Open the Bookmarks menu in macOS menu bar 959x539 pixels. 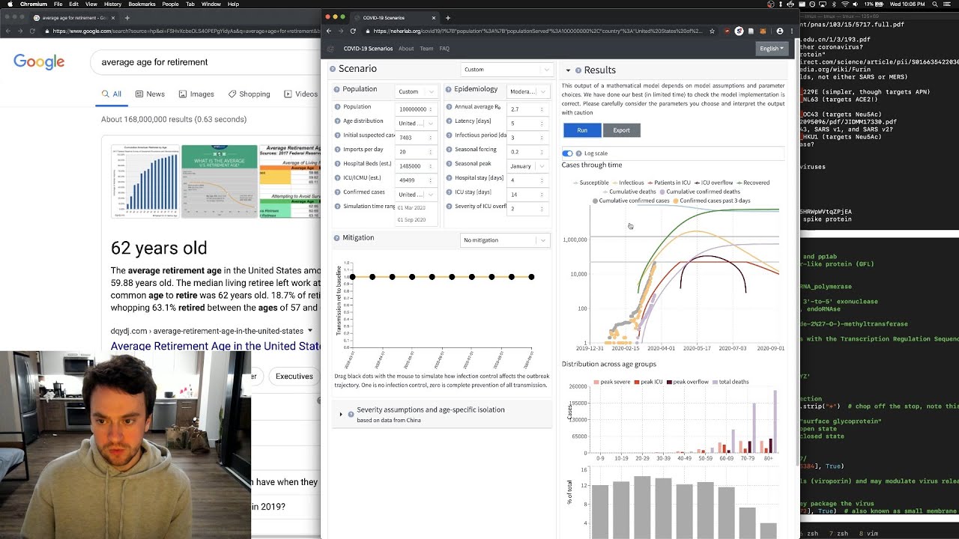142,4
